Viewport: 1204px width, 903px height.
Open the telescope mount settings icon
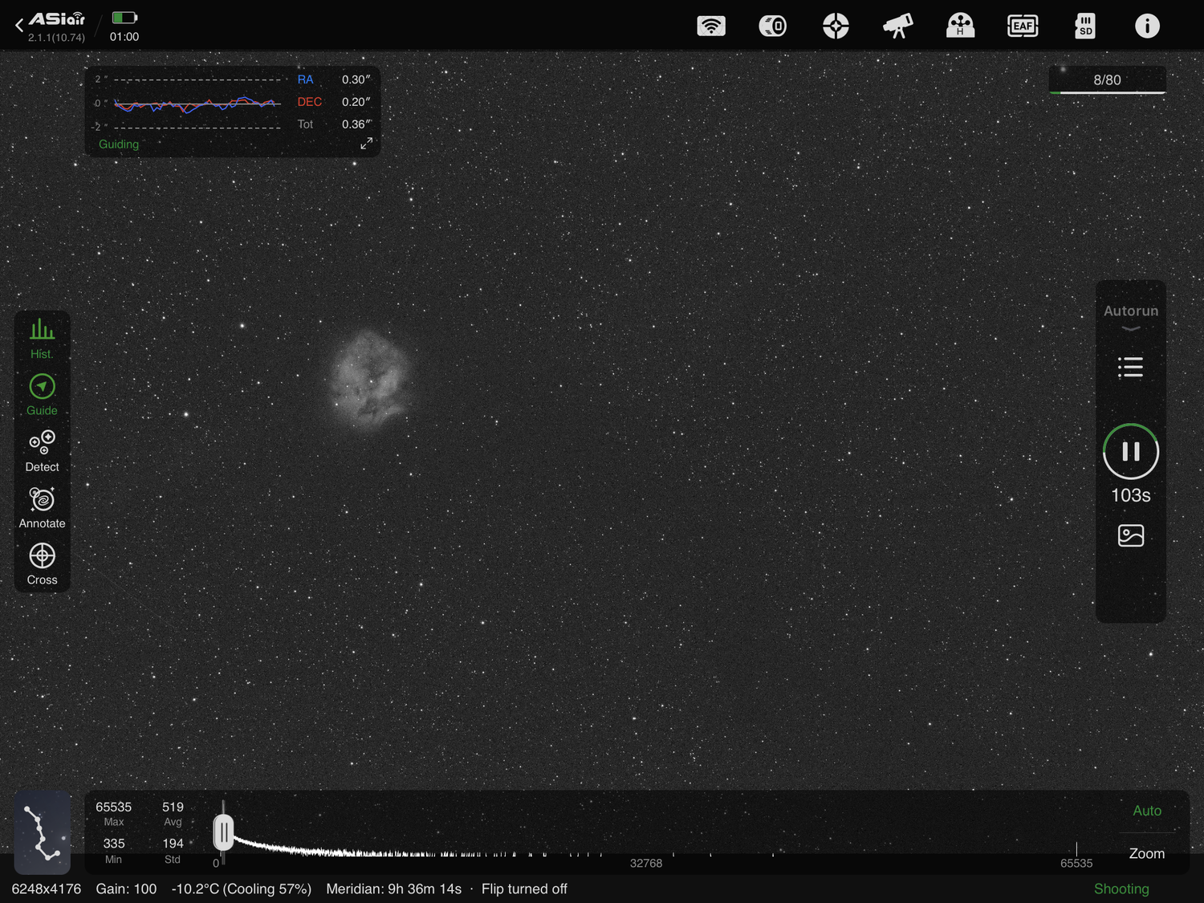898,26
